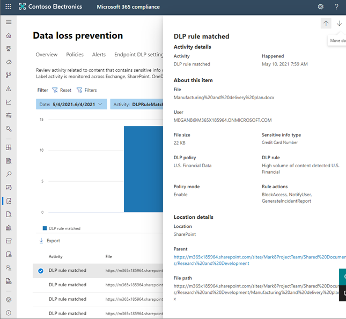This screenshot has height=319, width=346.
Task: Open Information governance building icon
Action: coord(9,228)
